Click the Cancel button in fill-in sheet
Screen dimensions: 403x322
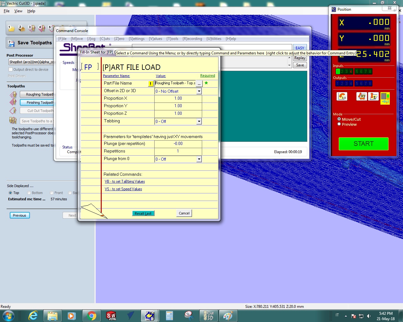(x=184, y=213)
